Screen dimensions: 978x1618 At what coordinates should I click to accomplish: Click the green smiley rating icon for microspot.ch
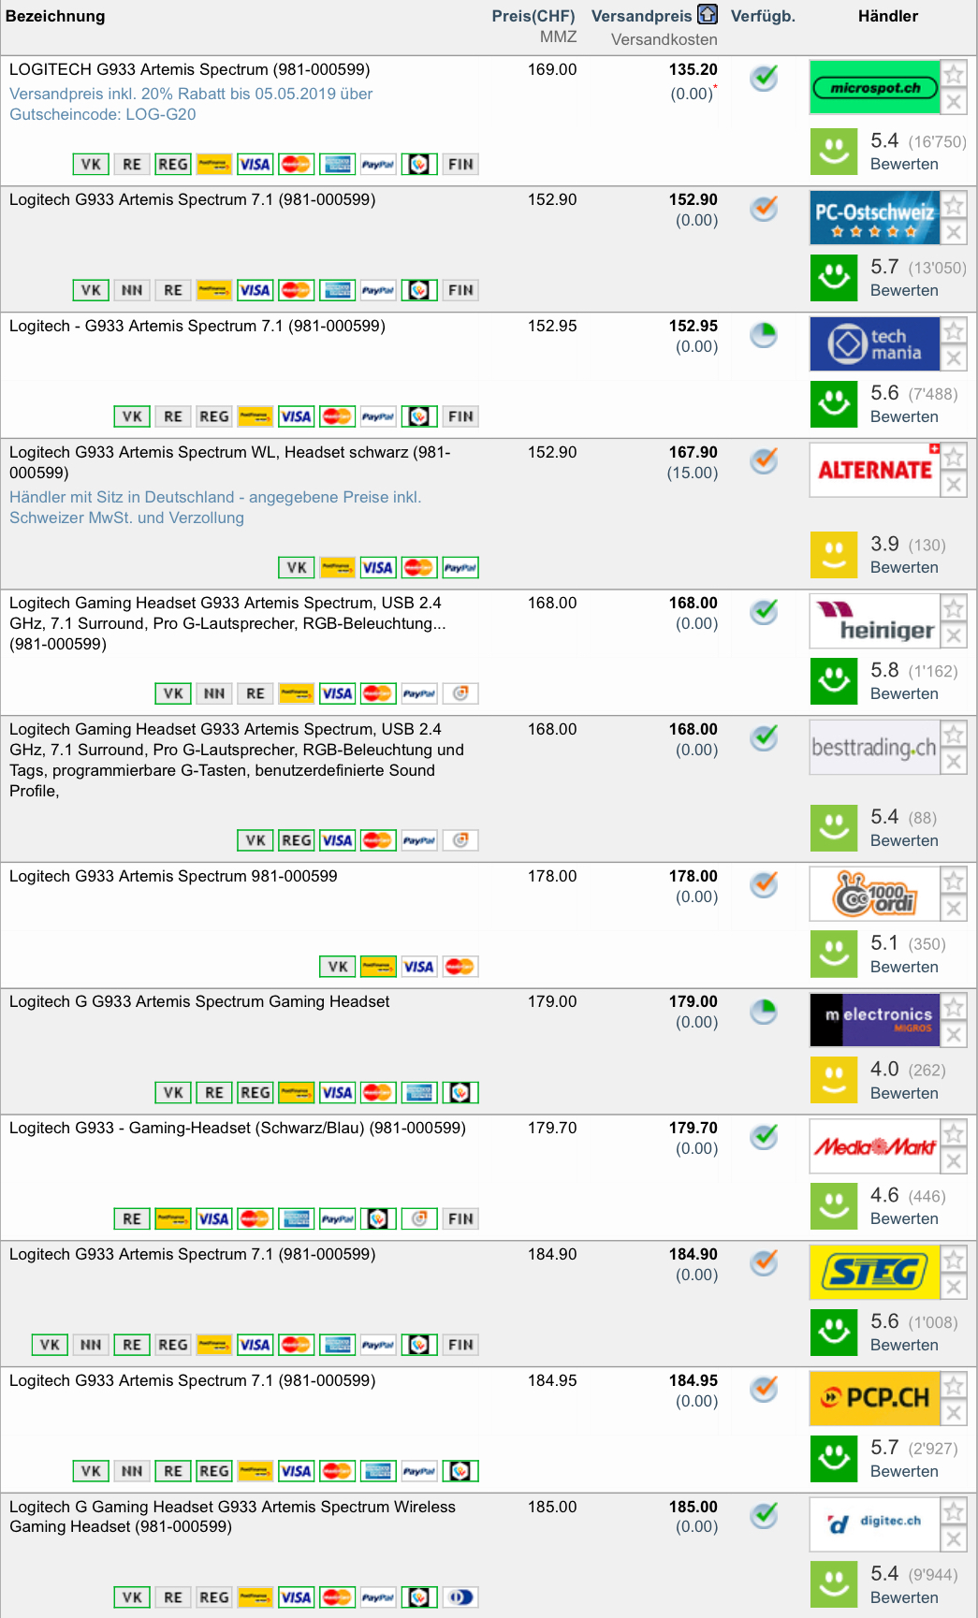coord(833,152)
